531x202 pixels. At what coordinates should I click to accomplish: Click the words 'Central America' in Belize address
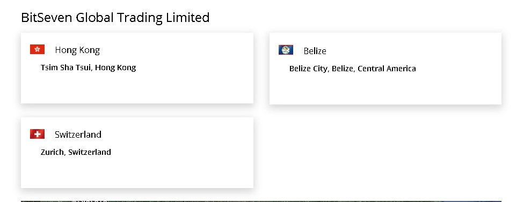coord(387,69)
